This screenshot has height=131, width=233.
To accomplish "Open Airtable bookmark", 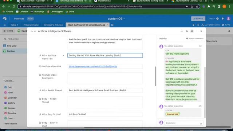I will point(8,12).
